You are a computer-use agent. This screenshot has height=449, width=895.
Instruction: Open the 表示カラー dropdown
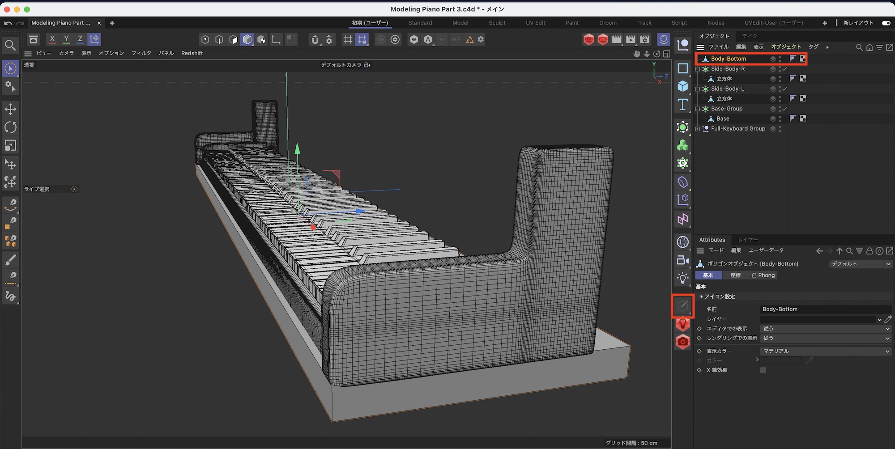click(825, 351)
